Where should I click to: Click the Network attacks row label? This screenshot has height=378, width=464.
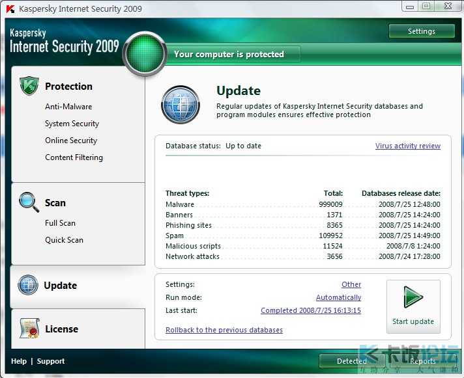pyautogui.click(x=192, y=256)
